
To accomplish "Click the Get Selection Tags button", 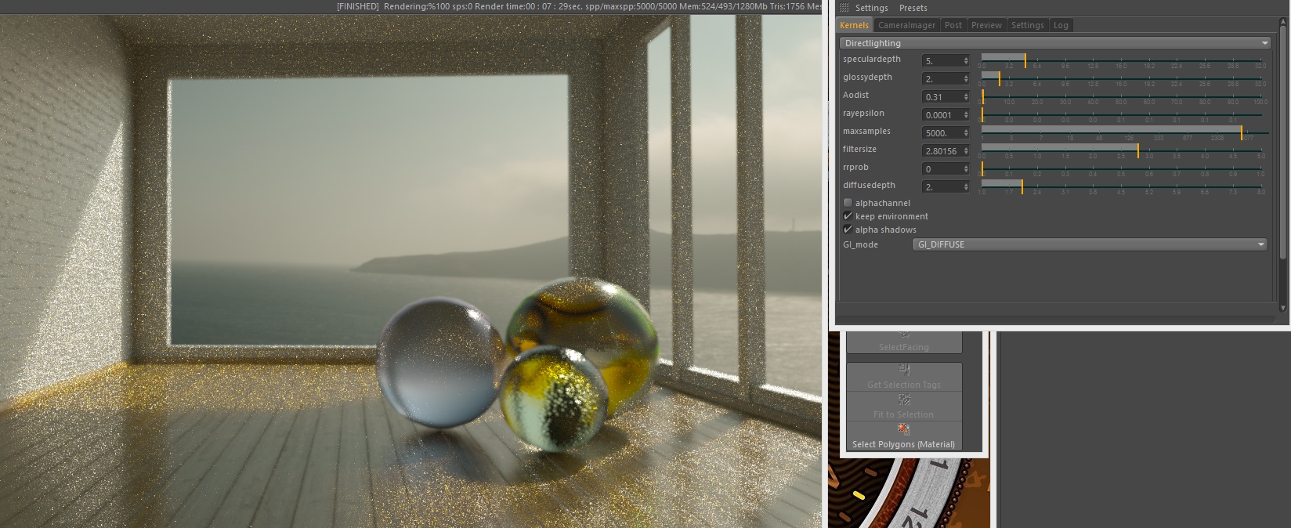I will (x=904, y=377).
